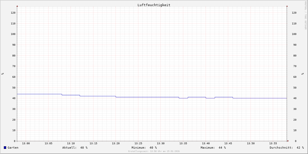Click the % unit label on left axis
This screenshot has width=308, height=154.
tap(3, 74)
